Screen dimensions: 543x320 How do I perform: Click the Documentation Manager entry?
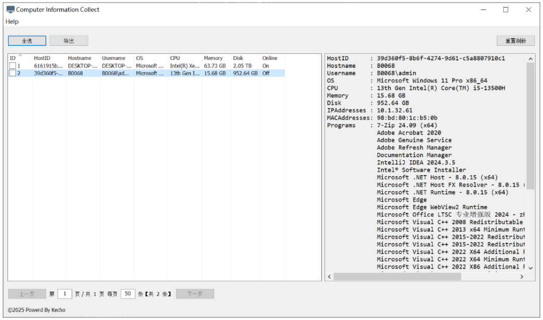(x=414, y=155)
